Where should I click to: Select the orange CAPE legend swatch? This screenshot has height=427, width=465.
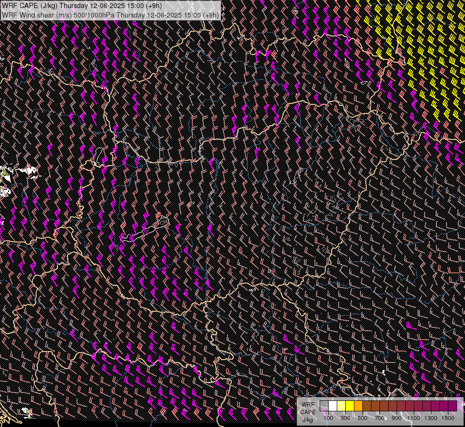[x=358, y=406]
